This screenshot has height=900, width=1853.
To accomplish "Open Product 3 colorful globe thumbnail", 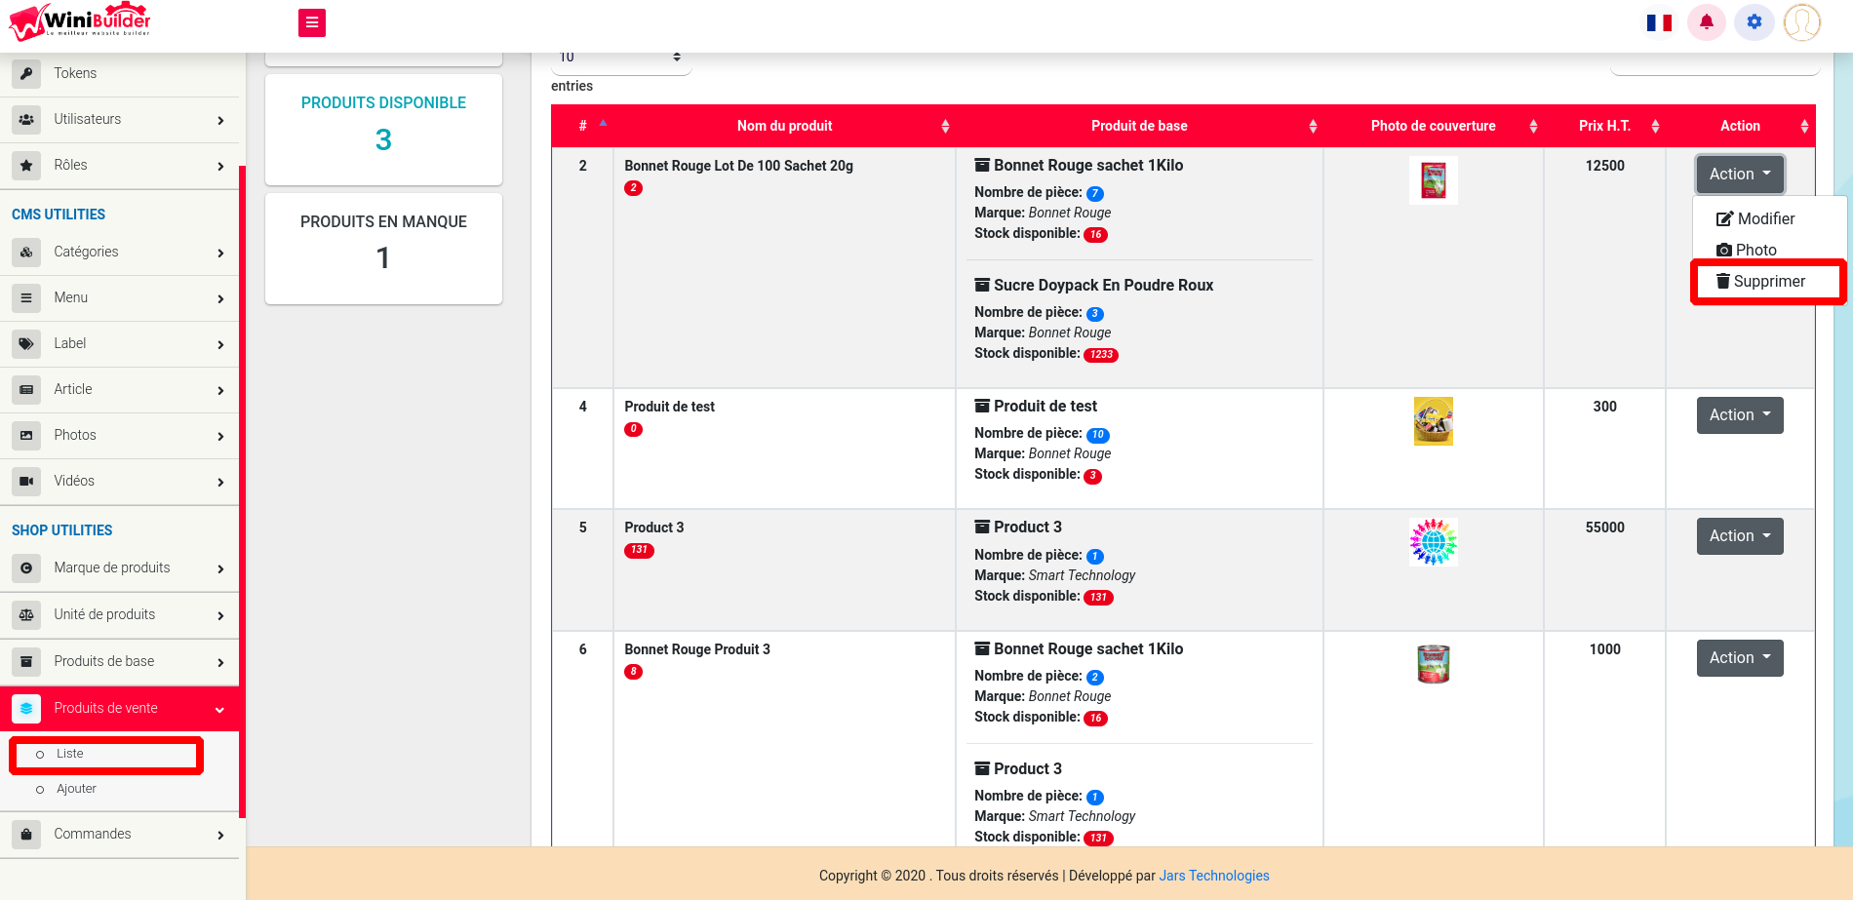I will tap(1434, 542).
